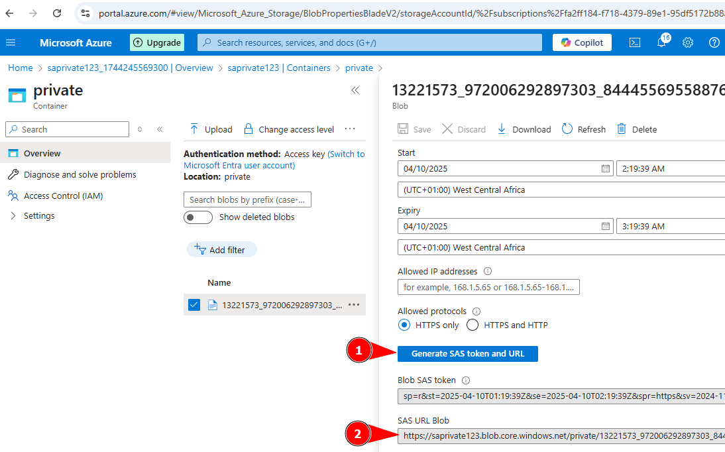The width and height of the screenshot is (725, 452).
Task: Open the blob file 13221573_972006292897303
Action: click(x=282, y=305)
